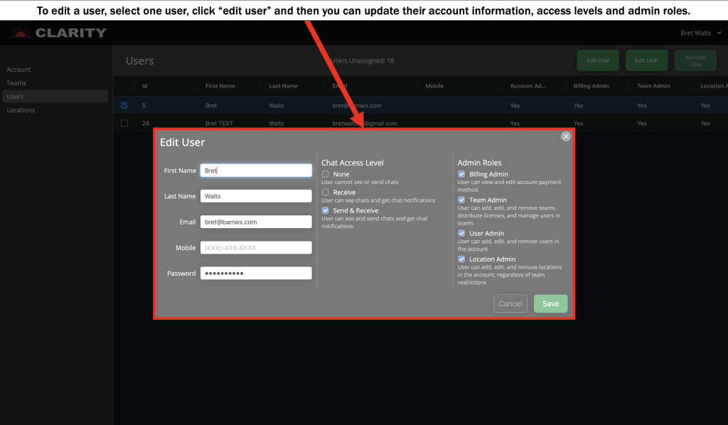Click the CLARITY sunrise logo icon

[x=20, y=32]
